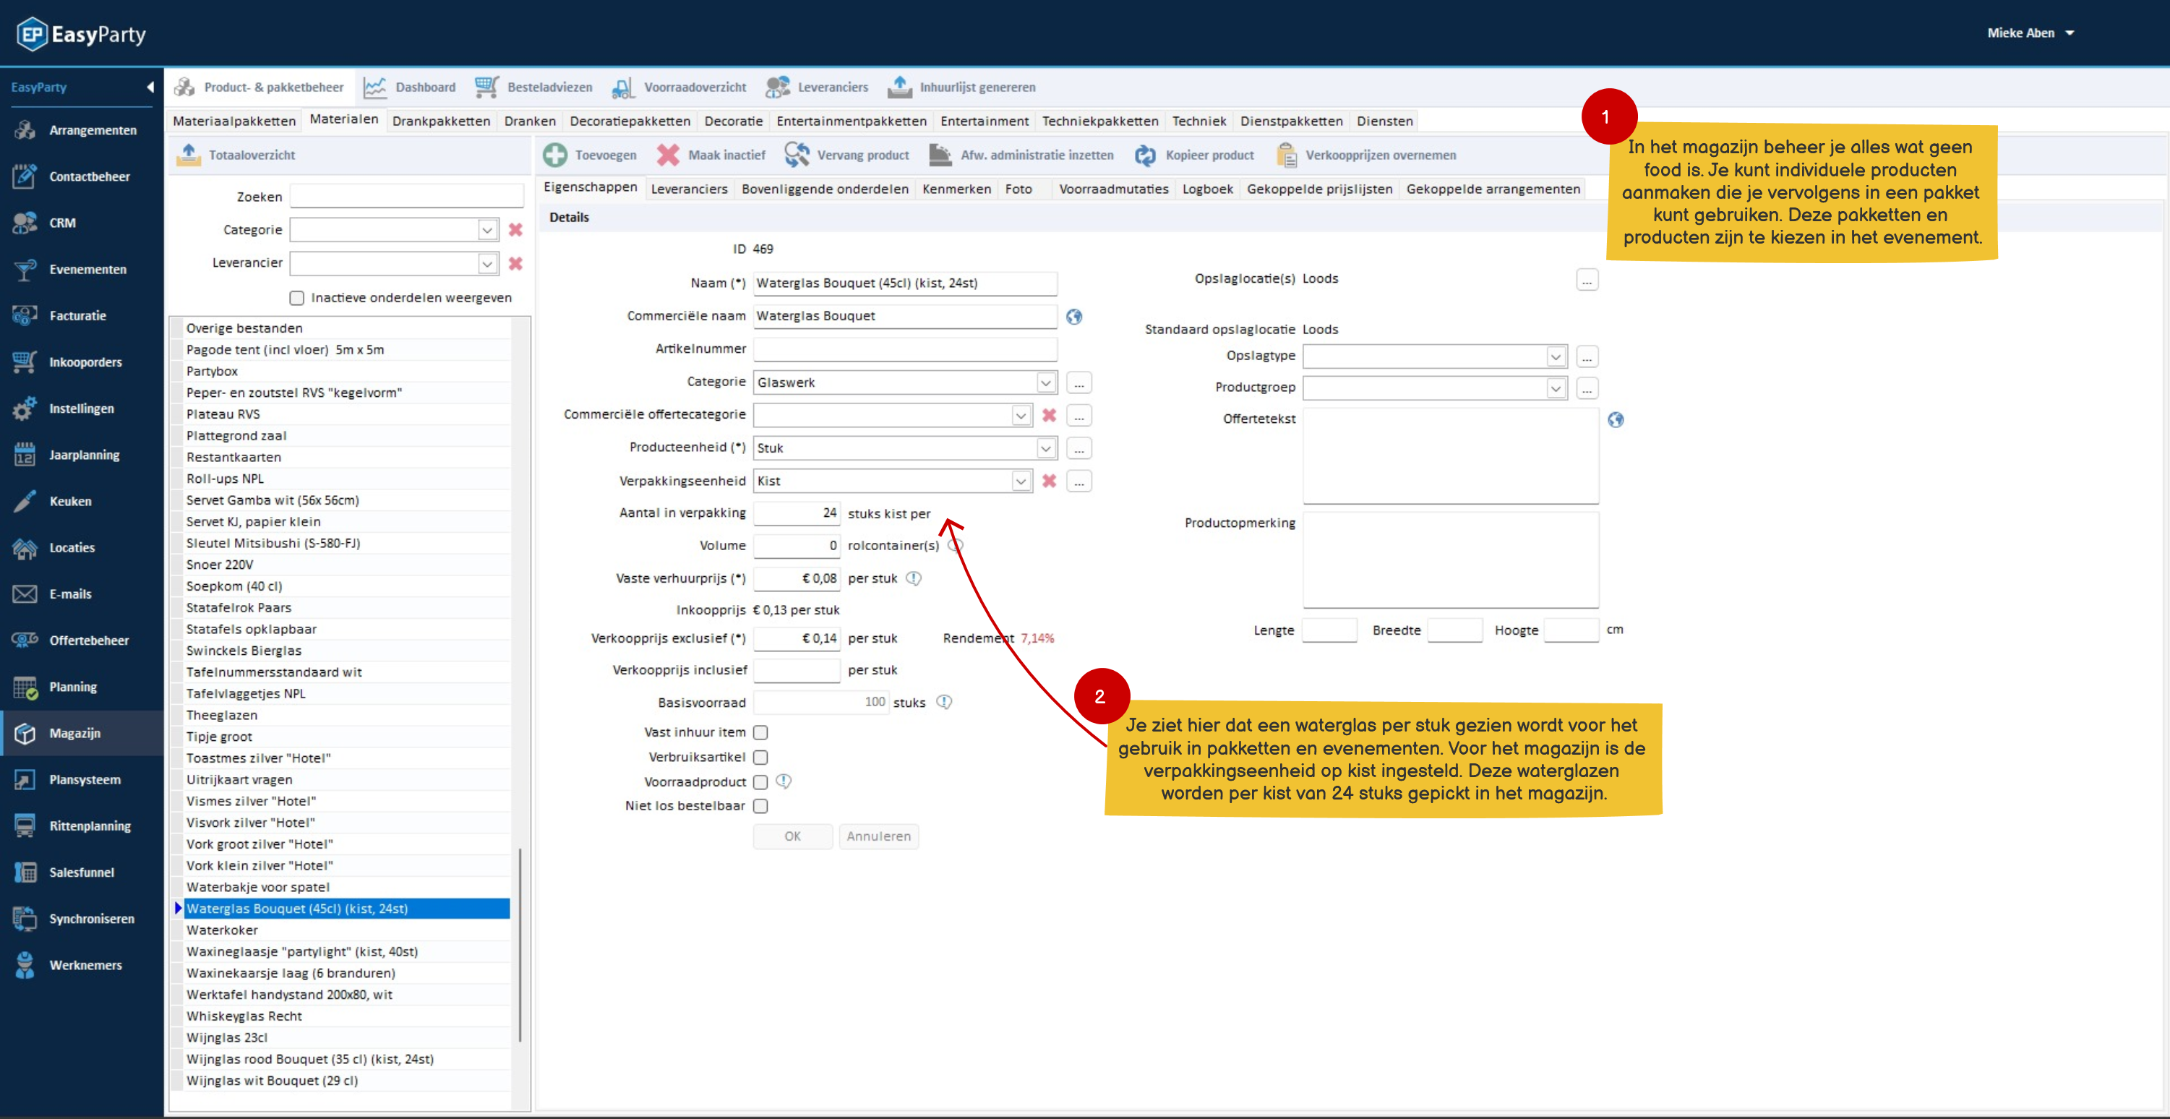Open Commerciële offertecategorie dropdown

[x=1020, y=415]
